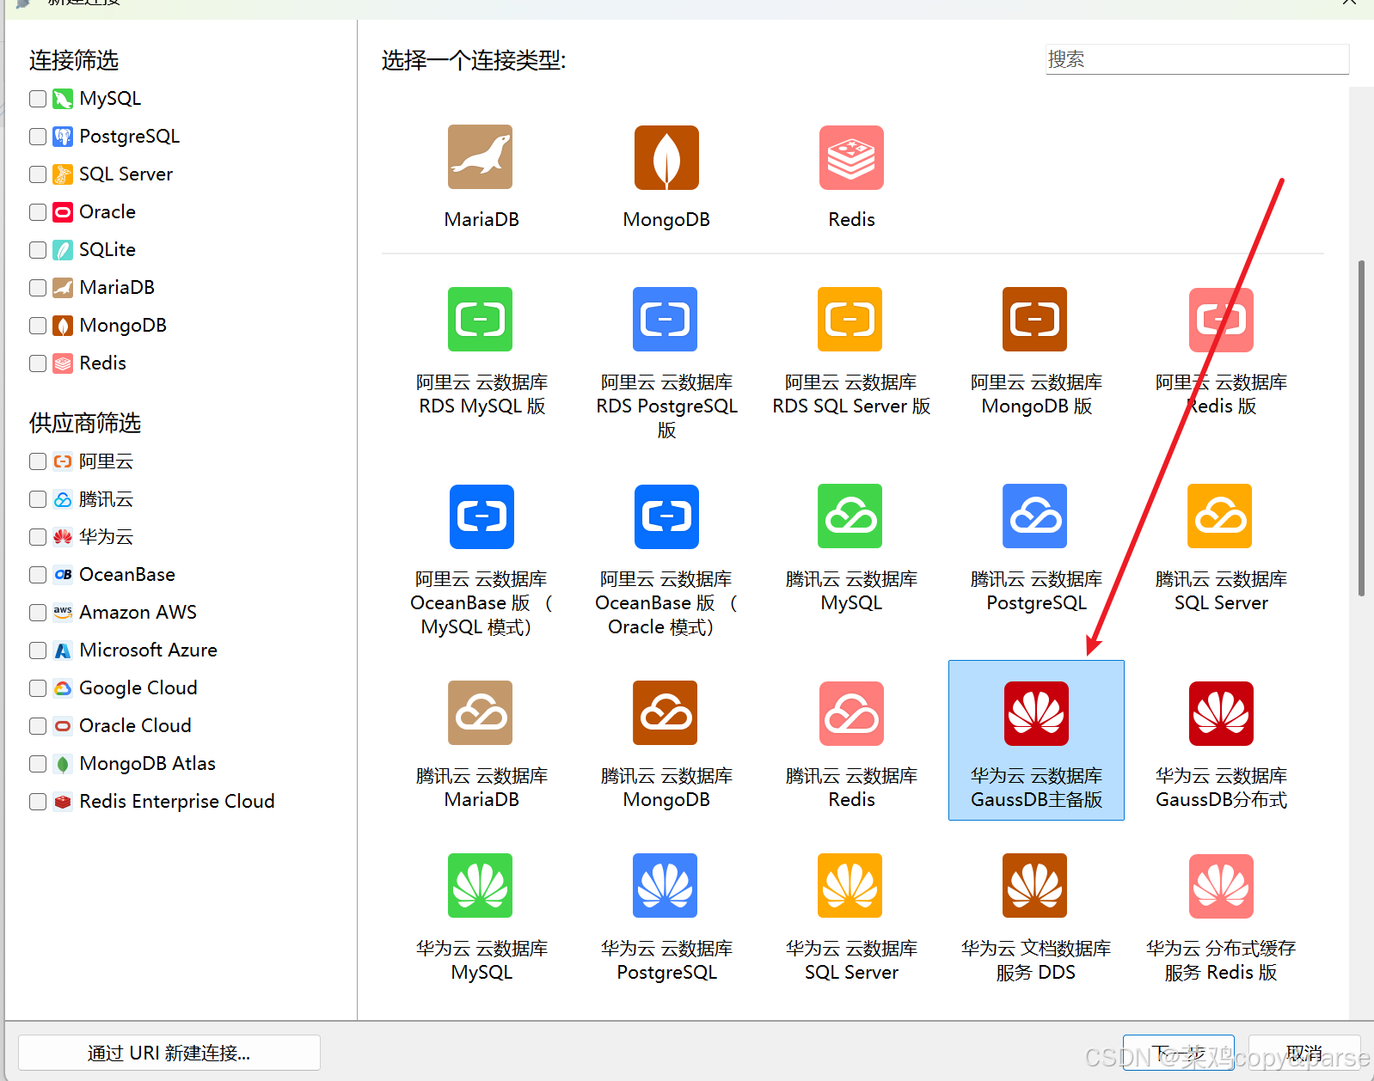Toggle the Oracle connection filter
Image resolution: width=1374 pixels, height=1081 pixels.
pos(38,212)
